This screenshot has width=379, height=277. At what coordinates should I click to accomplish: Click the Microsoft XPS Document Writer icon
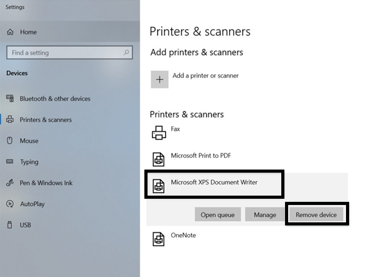click(x=159, y=186)
